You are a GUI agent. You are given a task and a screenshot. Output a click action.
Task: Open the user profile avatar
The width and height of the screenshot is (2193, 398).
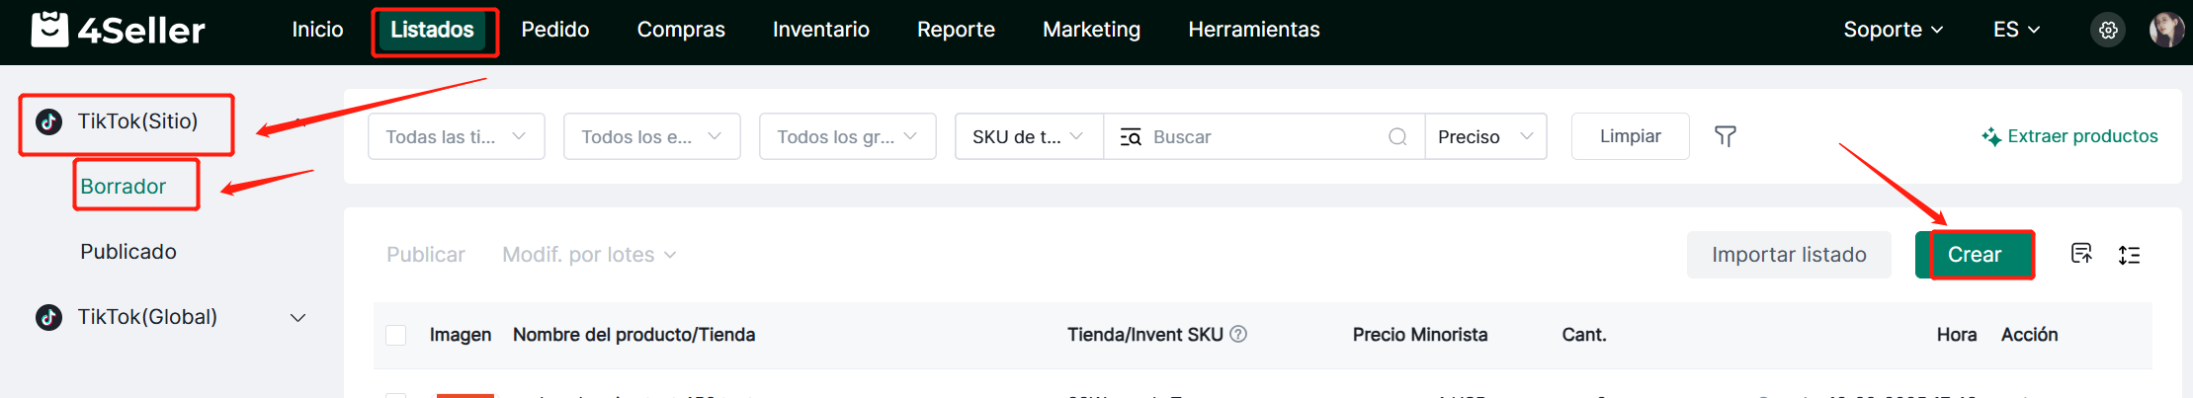(2166, 30)
